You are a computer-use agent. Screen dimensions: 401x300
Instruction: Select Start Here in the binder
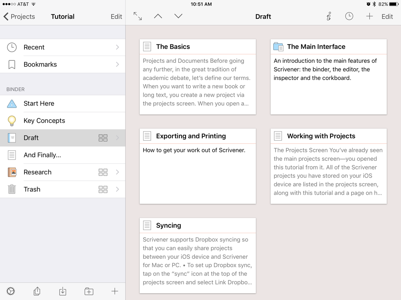63,104
